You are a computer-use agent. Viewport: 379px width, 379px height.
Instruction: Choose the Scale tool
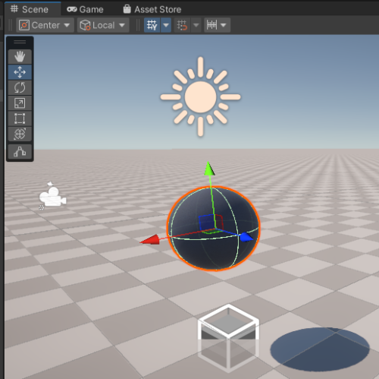(x=20, y=103)
